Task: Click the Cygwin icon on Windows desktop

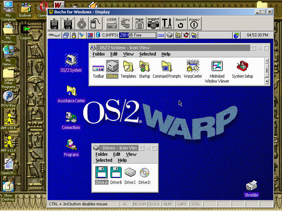Action: (x=25, y=32)
